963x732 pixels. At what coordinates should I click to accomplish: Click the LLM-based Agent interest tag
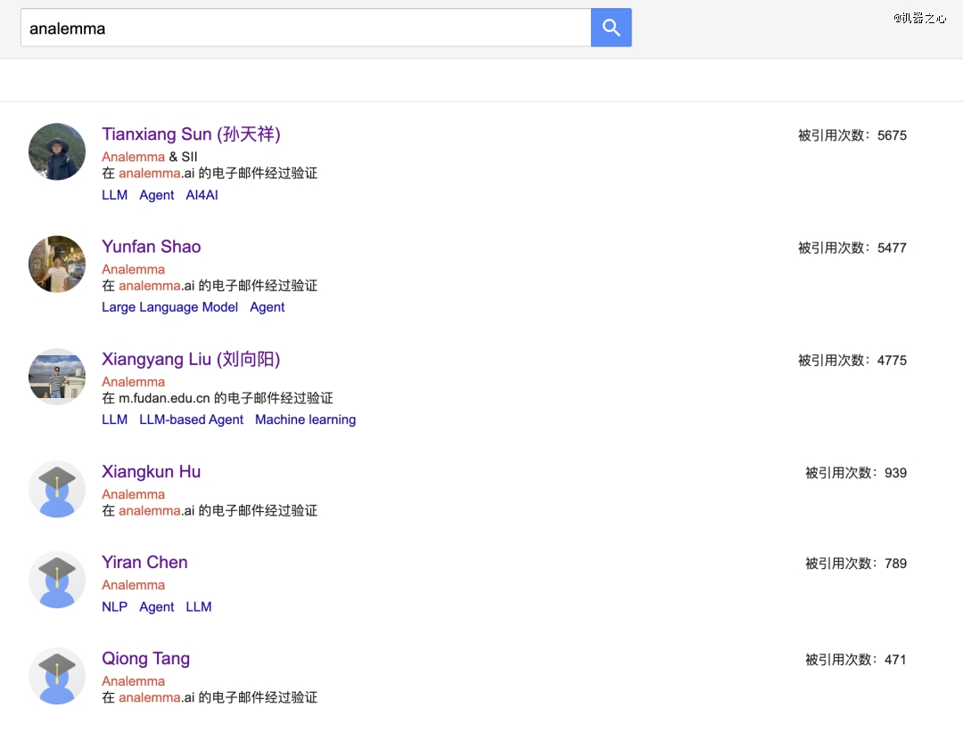[191, 419]
